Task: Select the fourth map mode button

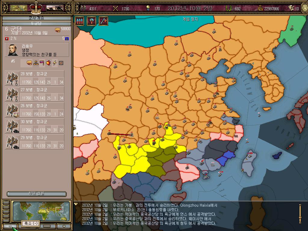Action: [6, 216]
